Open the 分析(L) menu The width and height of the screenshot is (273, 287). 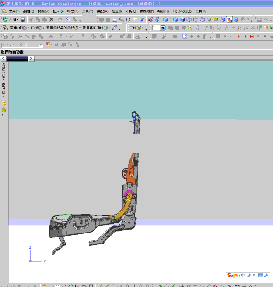130,11
